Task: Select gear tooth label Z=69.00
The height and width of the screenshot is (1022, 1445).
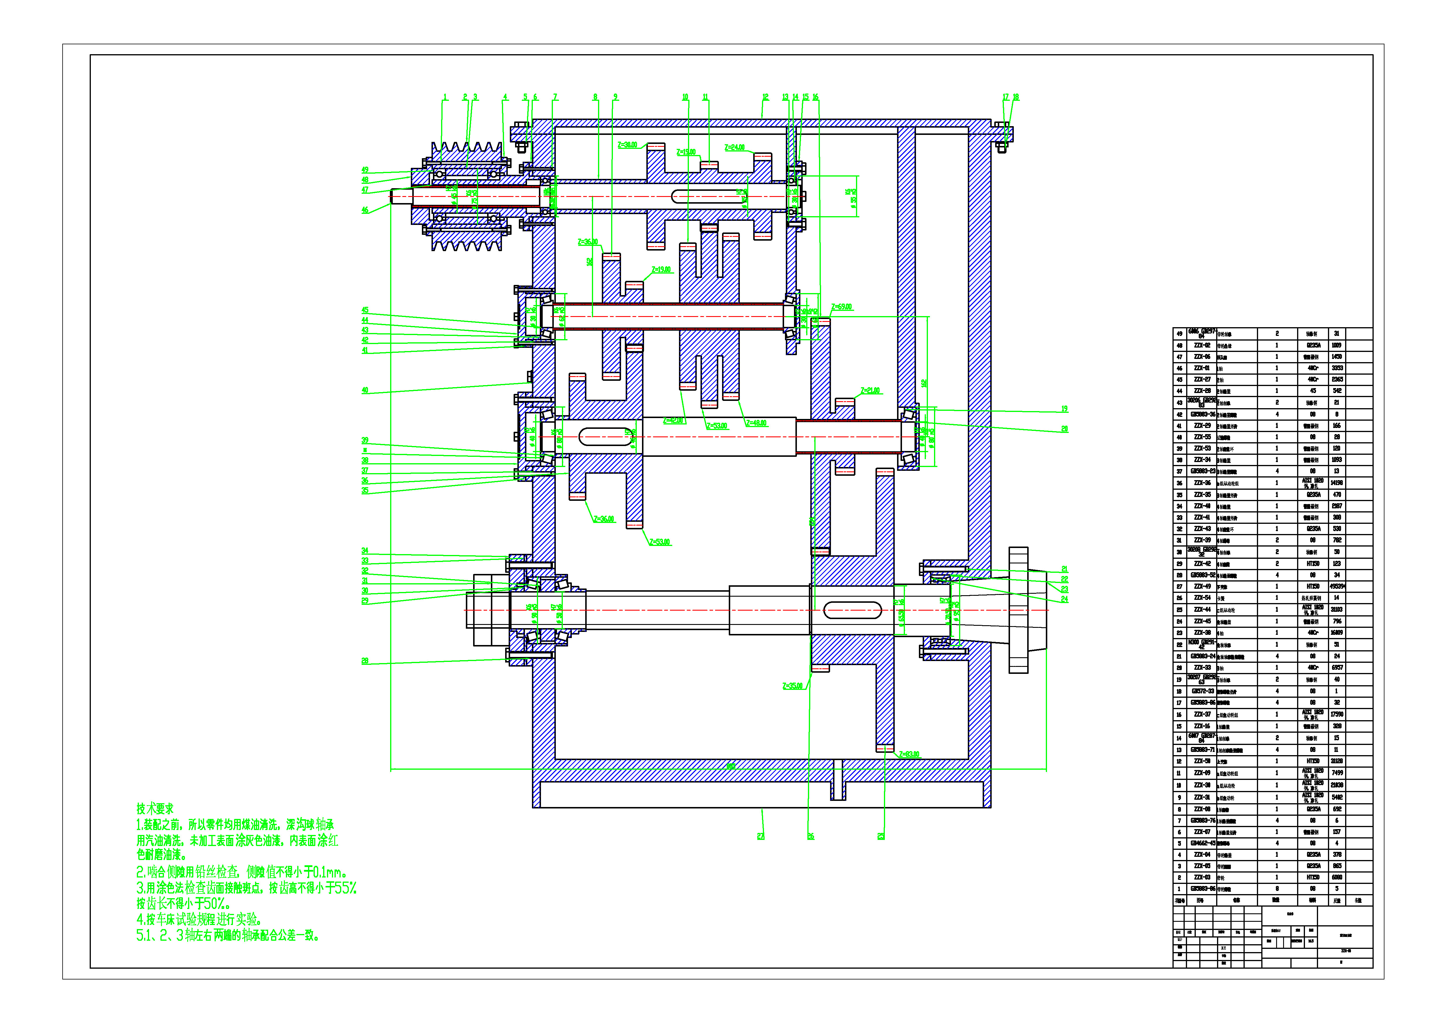Action: click(841, 307)
